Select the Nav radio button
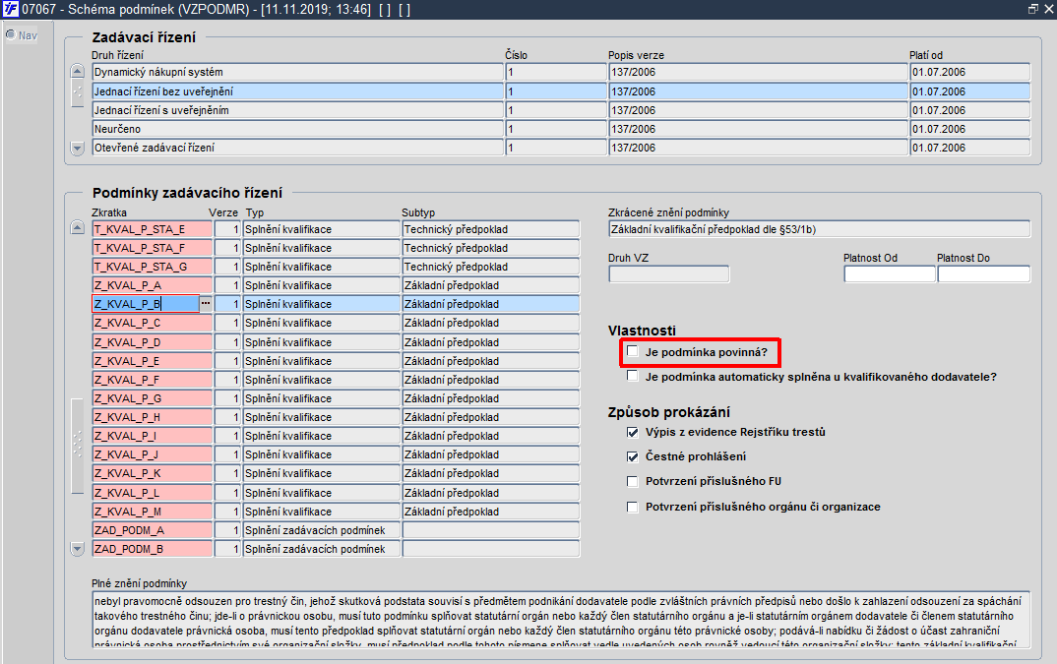 pyautogui.click(x=11, y=34)
